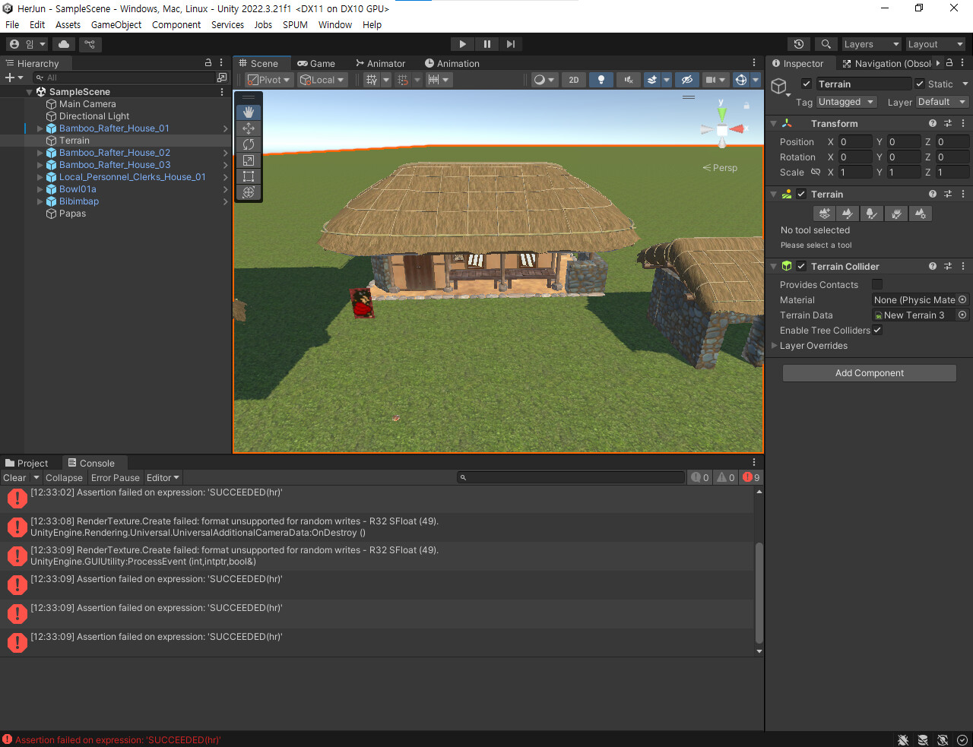Image resolution: width=973 pixels, height=747 pixels.
Task: Click the Paint Terrain brush icon
Action: click(848, 214)
